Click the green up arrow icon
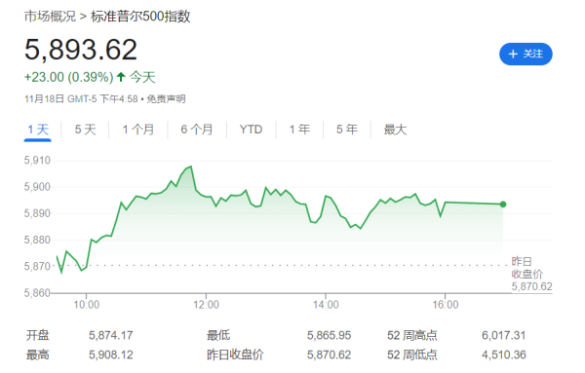Screen dimensions: 585x373 [121, 77]
